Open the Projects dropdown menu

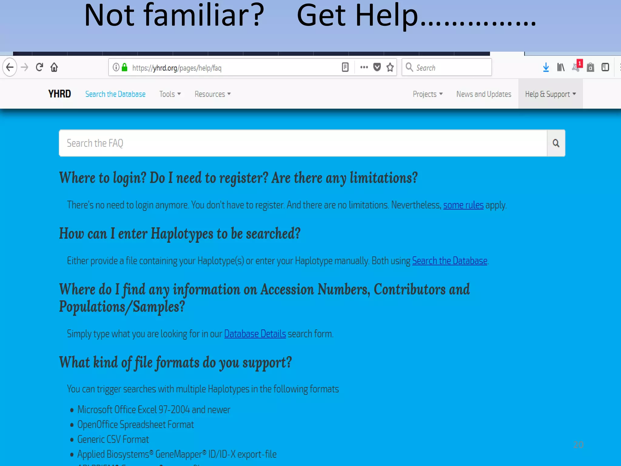427,94
